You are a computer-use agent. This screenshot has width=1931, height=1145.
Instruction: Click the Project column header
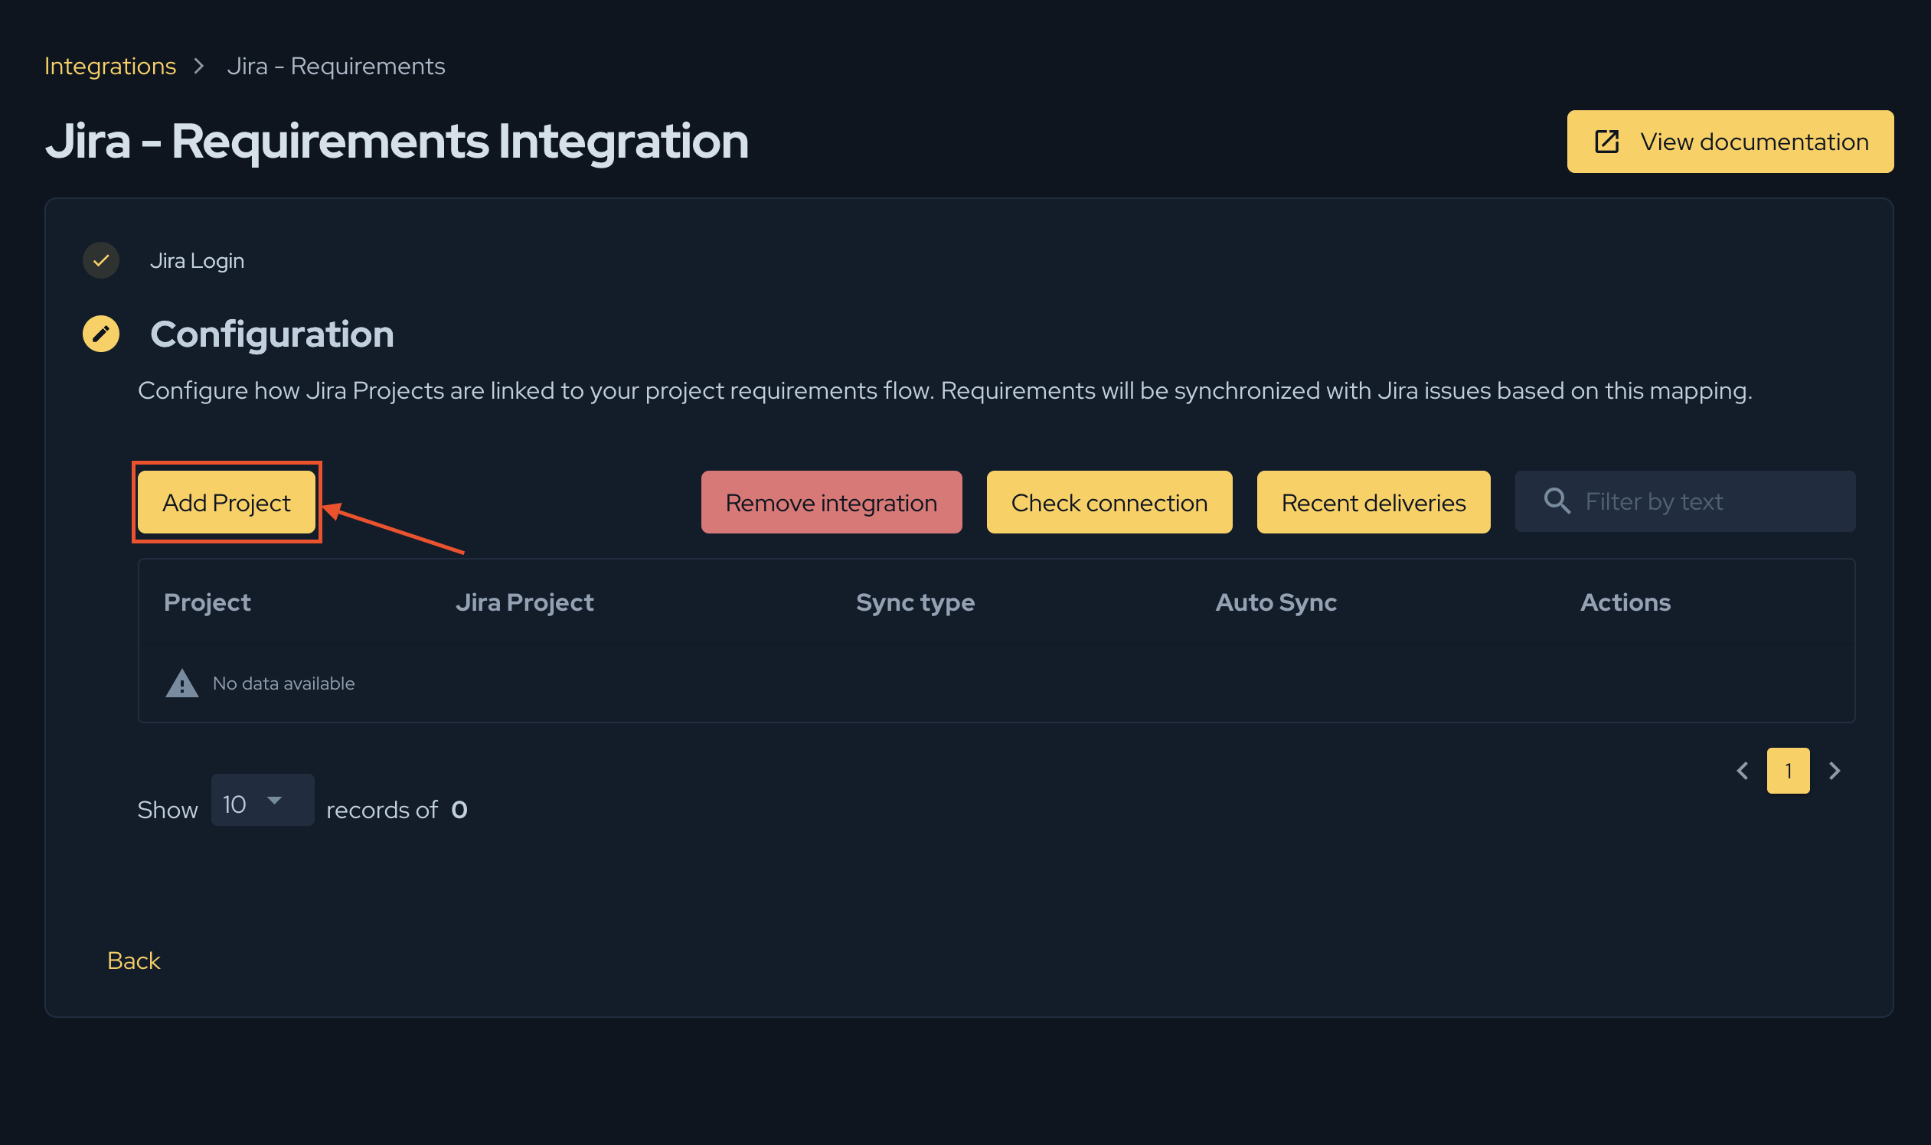(x=207, y=602)
